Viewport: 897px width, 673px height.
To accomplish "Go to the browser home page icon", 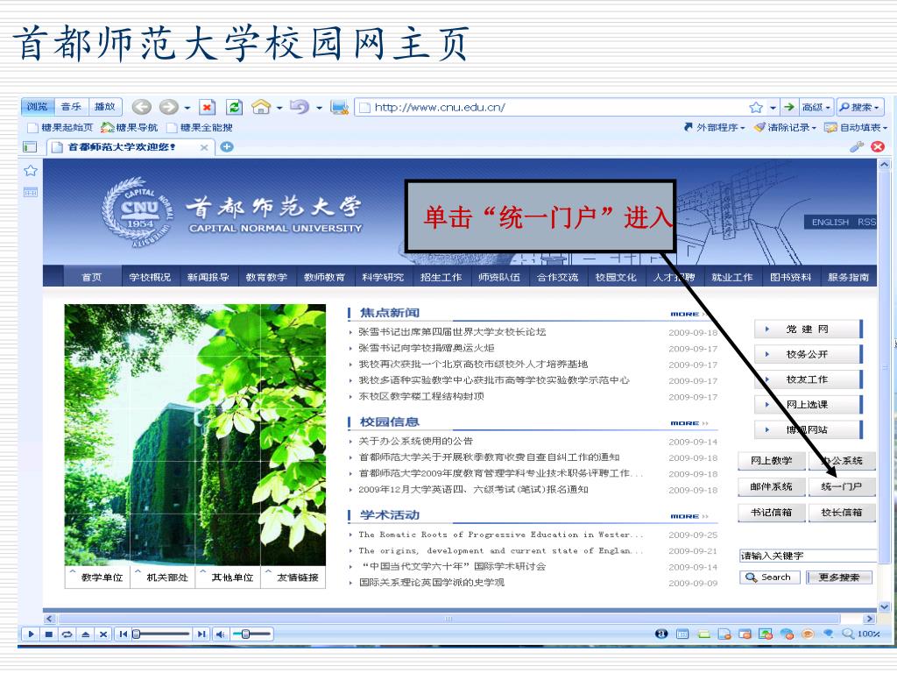I will 261,107.
